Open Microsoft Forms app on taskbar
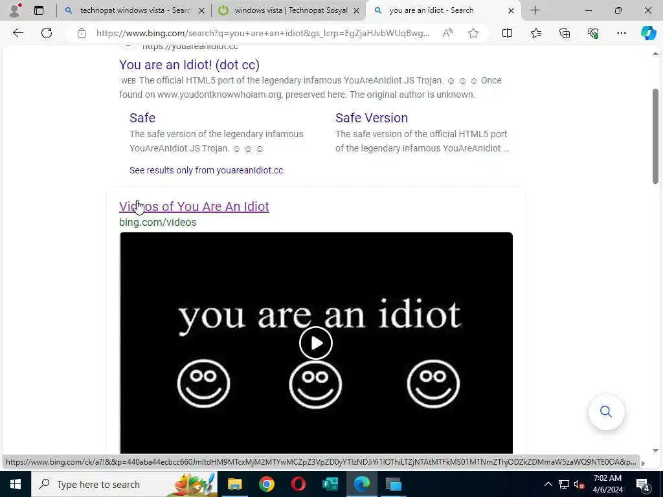Screen dimensions: 663x497 pos(330,484)
